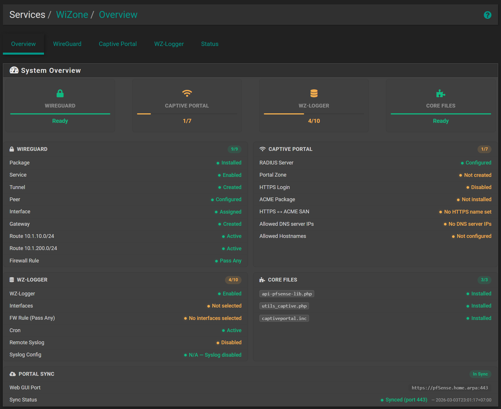Switch to the Status tab

point(210,44)
